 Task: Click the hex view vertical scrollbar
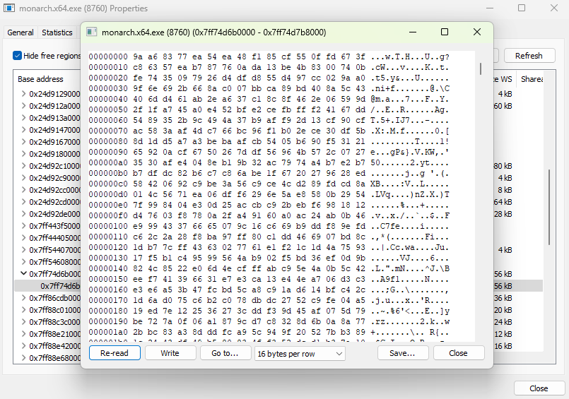(481, 69)
